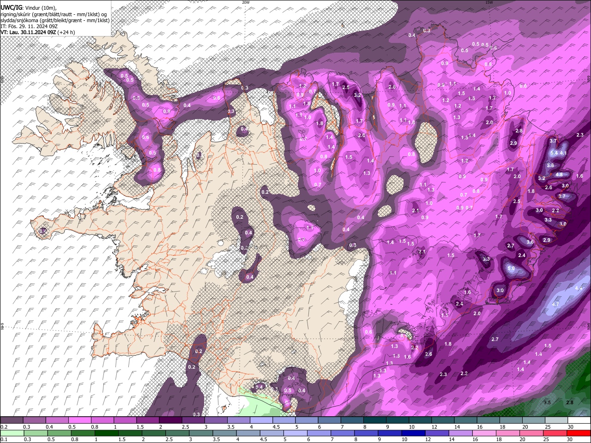591x443 pixels.
Task: Click the 4.5 label on the snow legend
Action: [276, 427]
